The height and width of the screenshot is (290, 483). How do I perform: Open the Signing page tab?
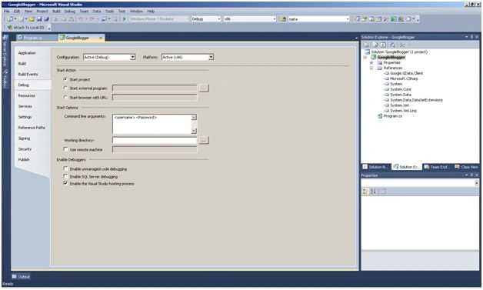pyautogui.click(x=24, y=138)
